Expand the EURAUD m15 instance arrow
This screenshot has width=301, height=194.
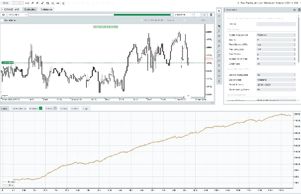click(2, 10)
